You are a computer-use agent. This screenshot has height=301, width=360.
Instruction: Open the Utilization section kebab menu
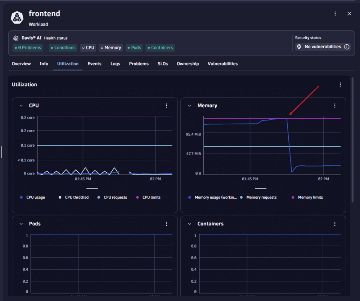340,84
